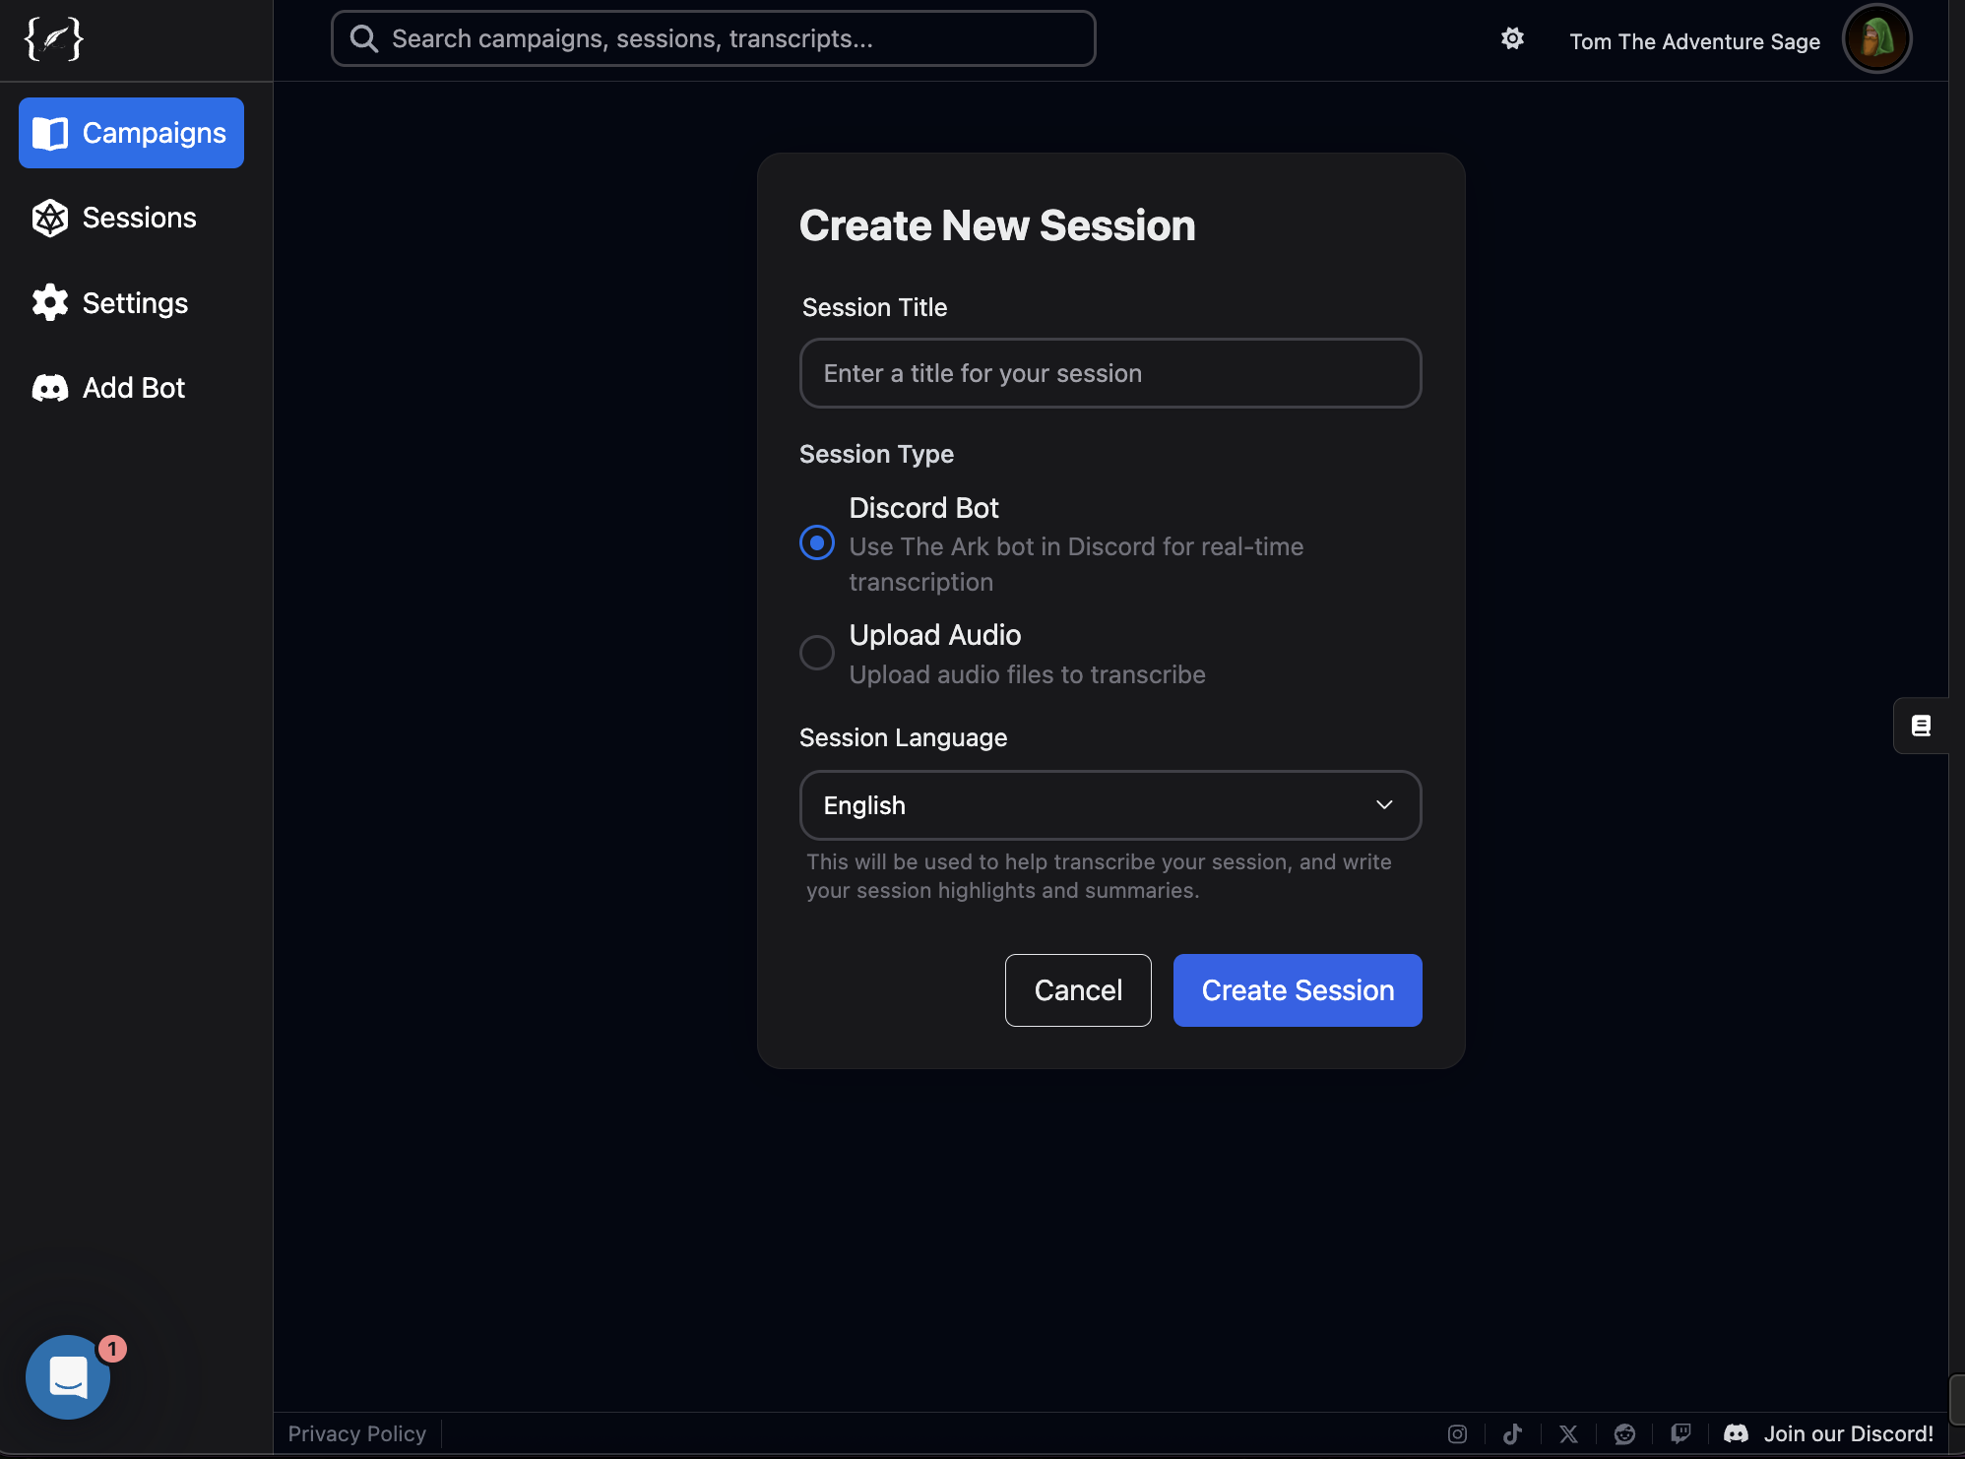
Task: Select the Upload Audio radio option
Action: point(817,652)
